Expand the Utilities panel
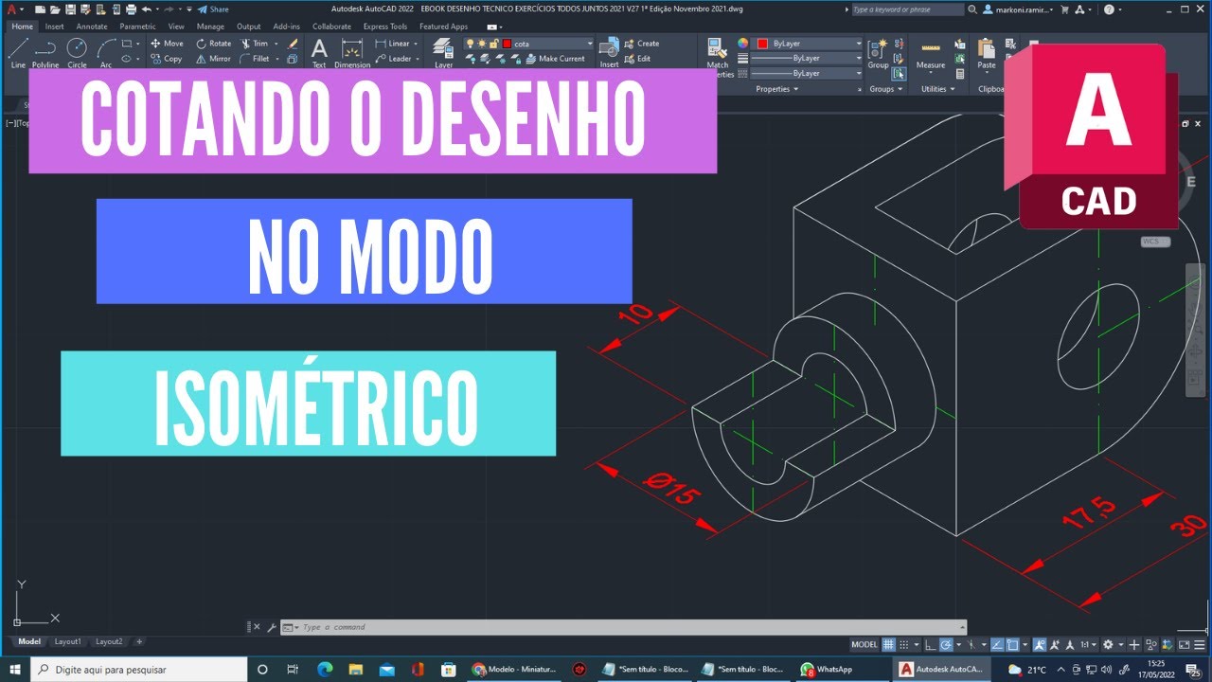 936,89
